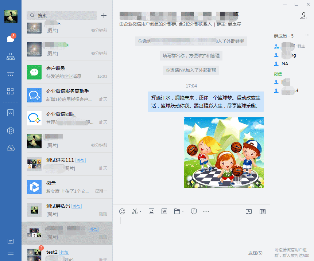Image resolution: width=314 pixels, height=261 pixels.
Task: Open the emoji picker in chat toolbar
Action: pos(122,211)
